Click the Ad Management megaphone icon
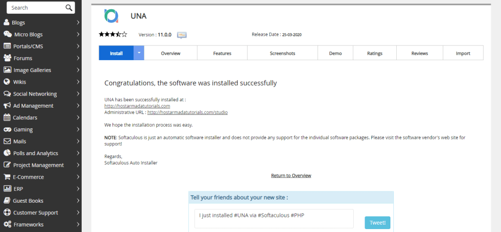501x232 pixels. [x=7, y=105]
